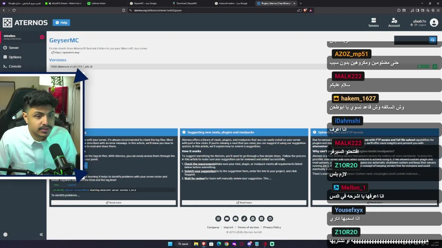Open the geysermc.org link
The image size is (442, 248).
tap(66, 52)
